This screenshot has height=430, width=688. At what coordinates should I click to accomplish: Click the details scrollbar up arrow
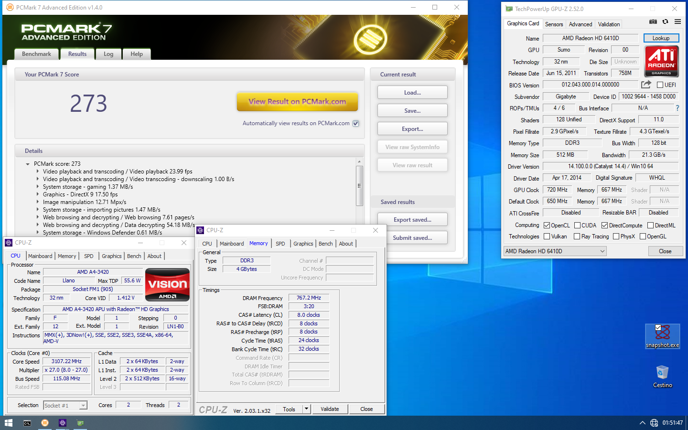359,162
